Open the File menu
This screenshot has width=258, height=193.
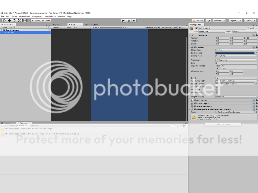click(3, 16)
